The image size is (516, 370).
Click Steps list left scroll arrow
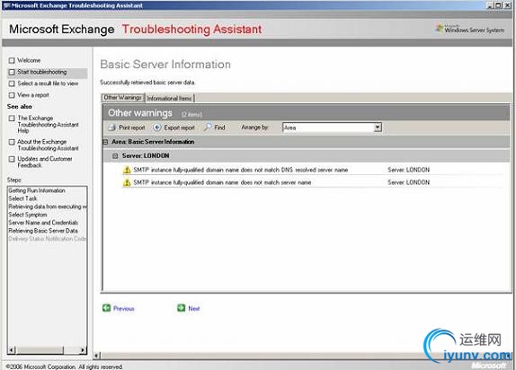12,350
